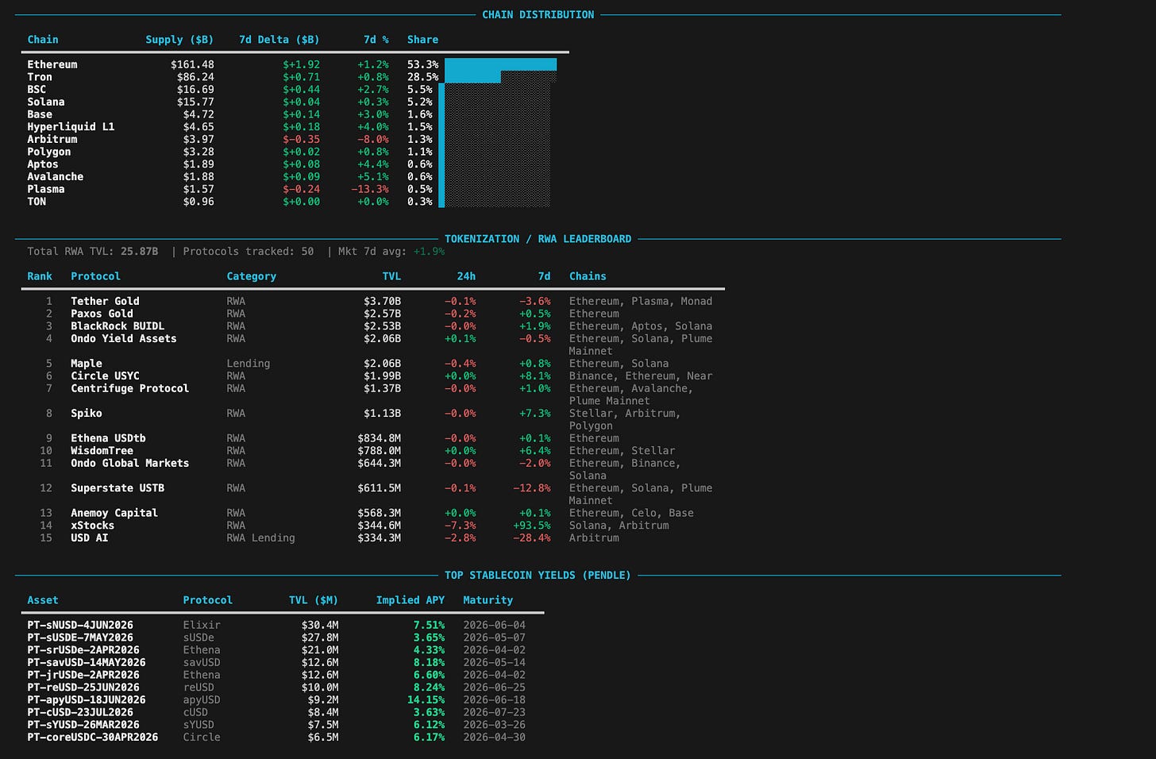This screenshot has width=1156, height=759.
Task: Click the $161.48 Ethereum supply value
Action: point(192,64)
